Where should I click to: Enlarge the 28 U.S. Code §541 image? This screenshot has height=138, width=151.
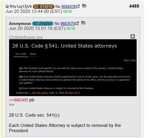coord(73,68)
